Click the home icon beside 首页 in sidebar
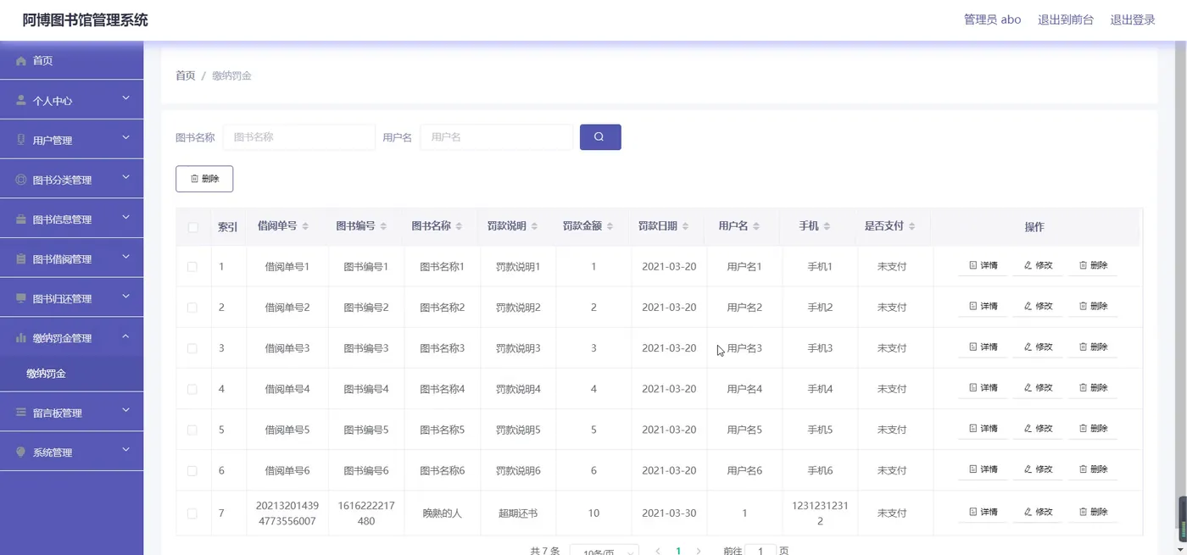1187x555 pixels. [21, 61]
